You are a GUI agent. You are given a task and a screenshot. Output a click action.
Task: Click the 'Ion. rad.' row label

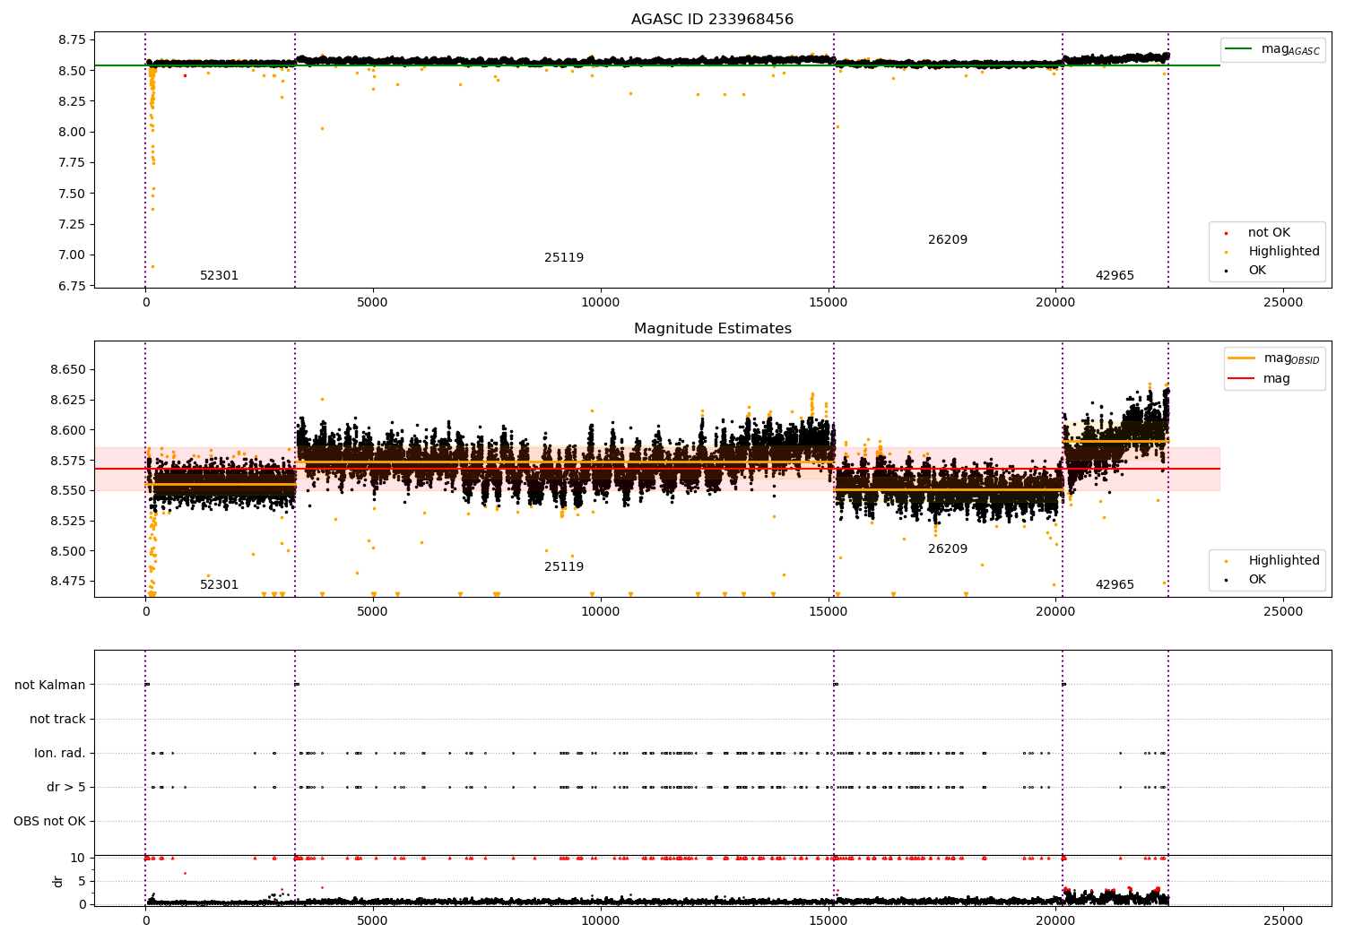tap(60, 753)
